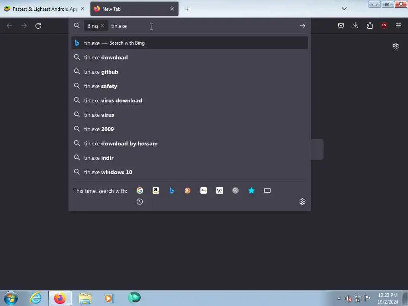Go back to previous page
The width and height of the screenshot is (408, 306).
10,26
